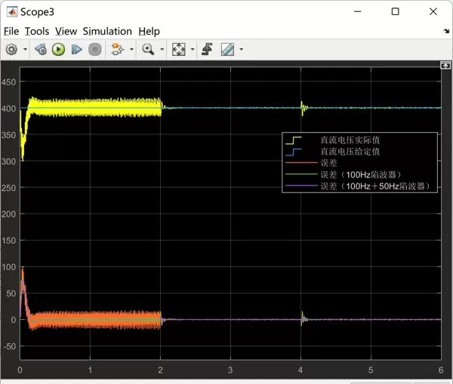Open the File menu
This screenshot has width=453, height=384.
pos(11,31)
